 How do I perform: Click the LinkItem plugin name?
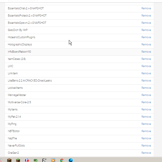click(x=13, y=74)
